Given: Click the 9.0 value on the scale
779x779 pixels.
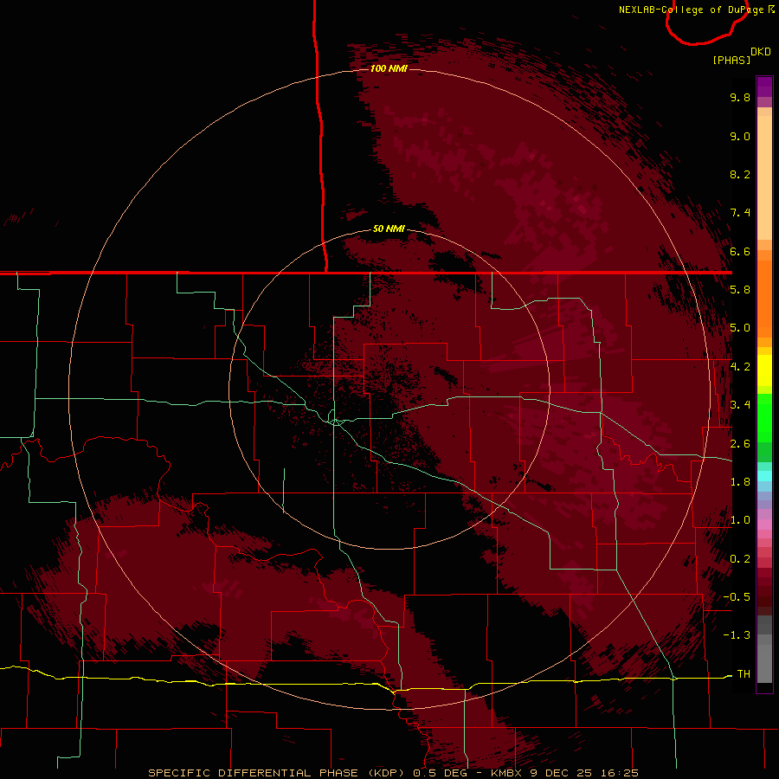Looking at the screenshot, I should click(740, 136).
